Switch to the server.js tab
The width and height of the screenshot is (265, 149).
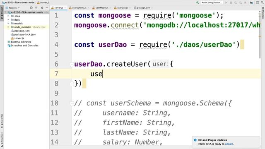point(59,8)
